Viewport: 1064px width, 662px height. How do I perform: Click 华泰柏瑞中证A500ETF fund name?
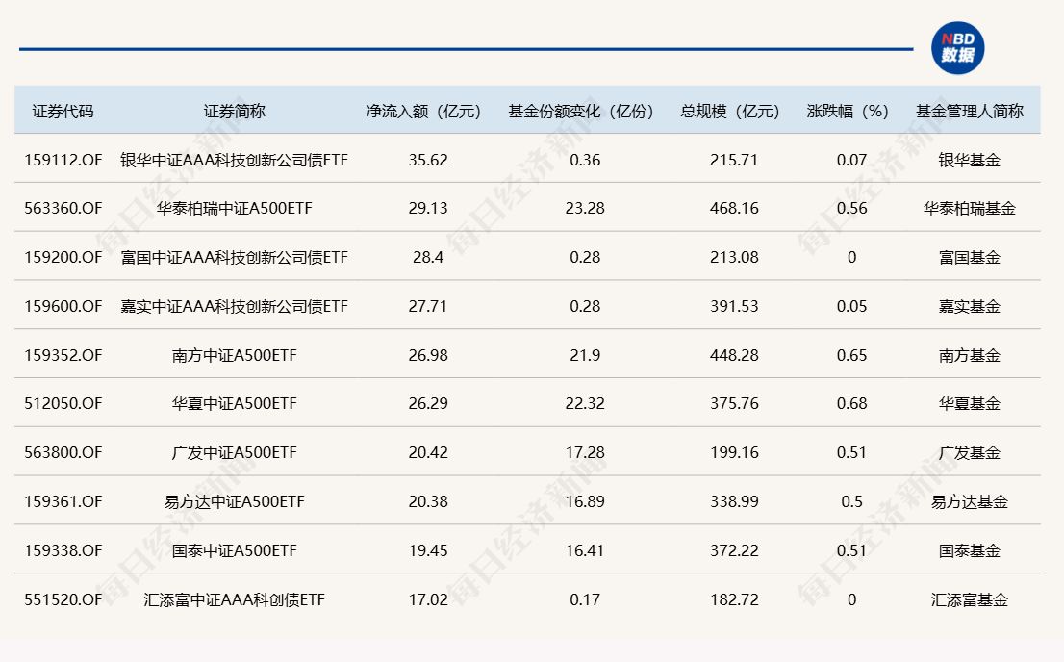235,209
